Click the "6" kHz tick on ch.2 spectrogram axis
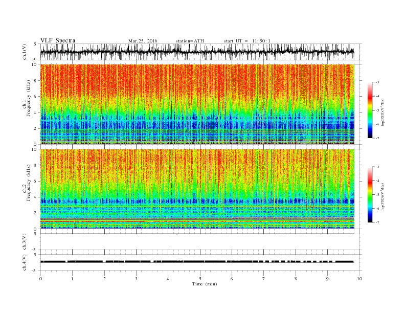Screen dimensions: 405x313 pos(36,181)
